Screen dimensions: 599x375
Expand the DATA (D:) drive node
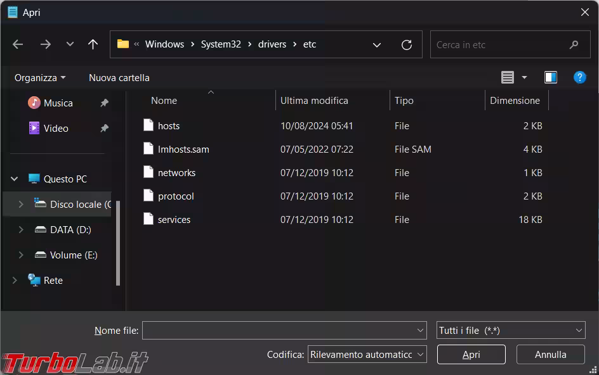[21, 230]
